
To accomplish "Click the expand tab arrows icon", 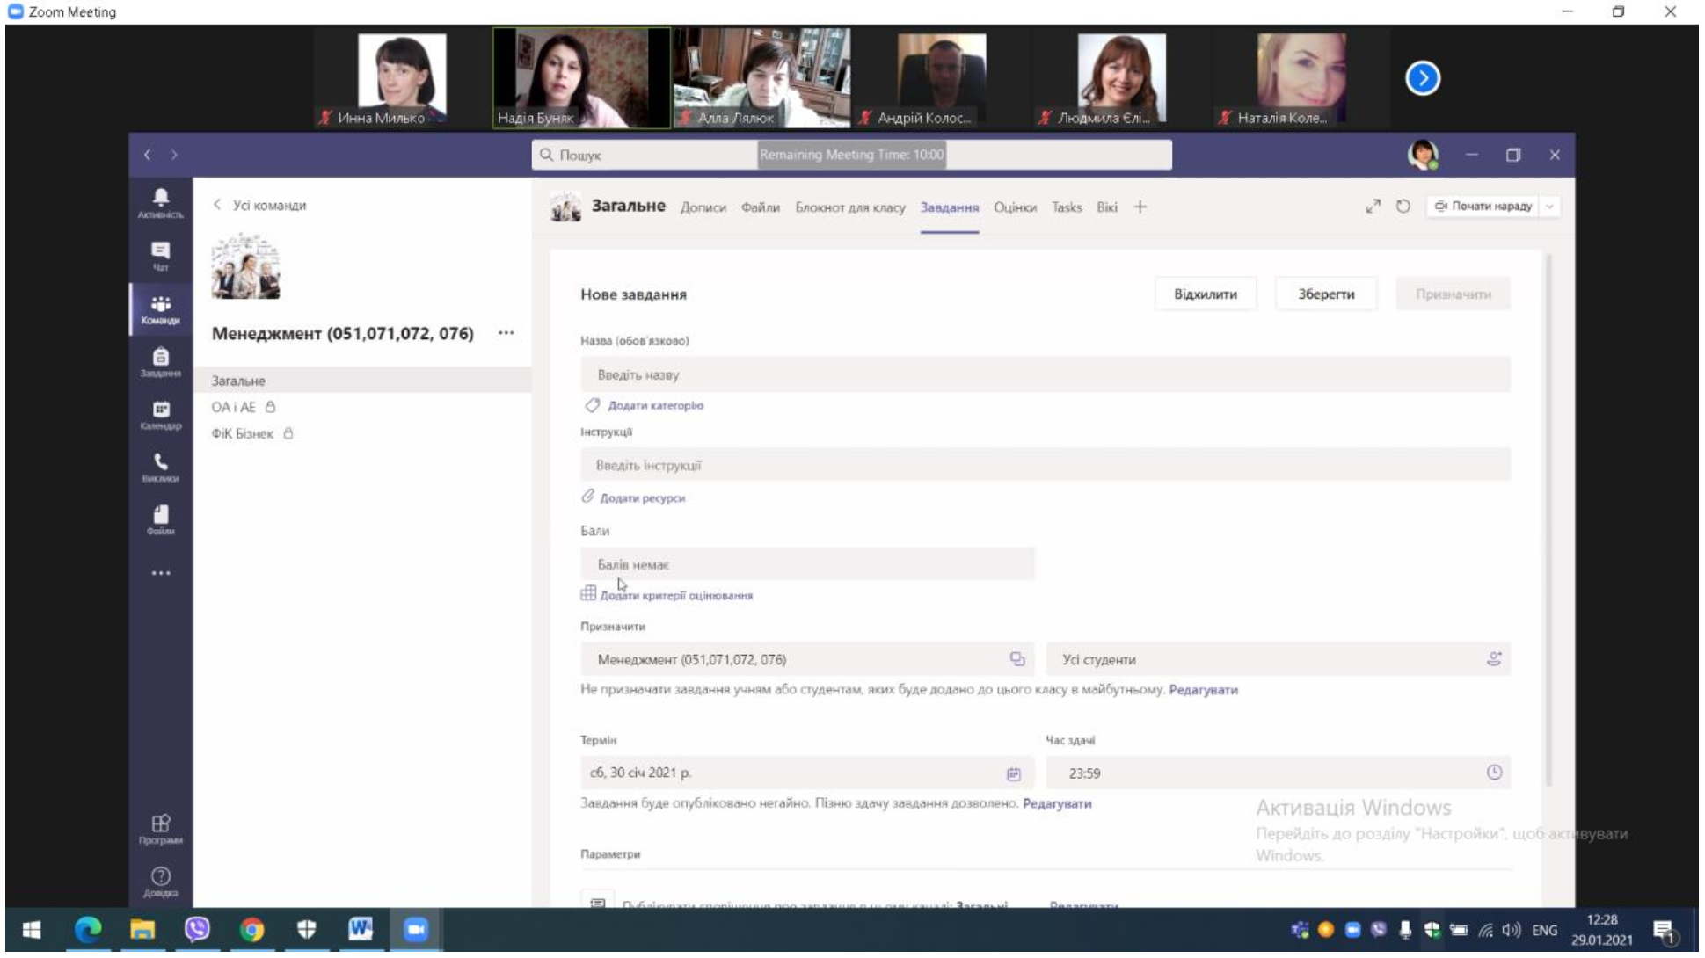I will coord(1373,207).
